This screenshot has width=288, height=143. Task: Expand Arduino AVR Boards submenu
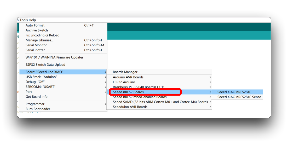pyautogui.click(x=159, y=77)
